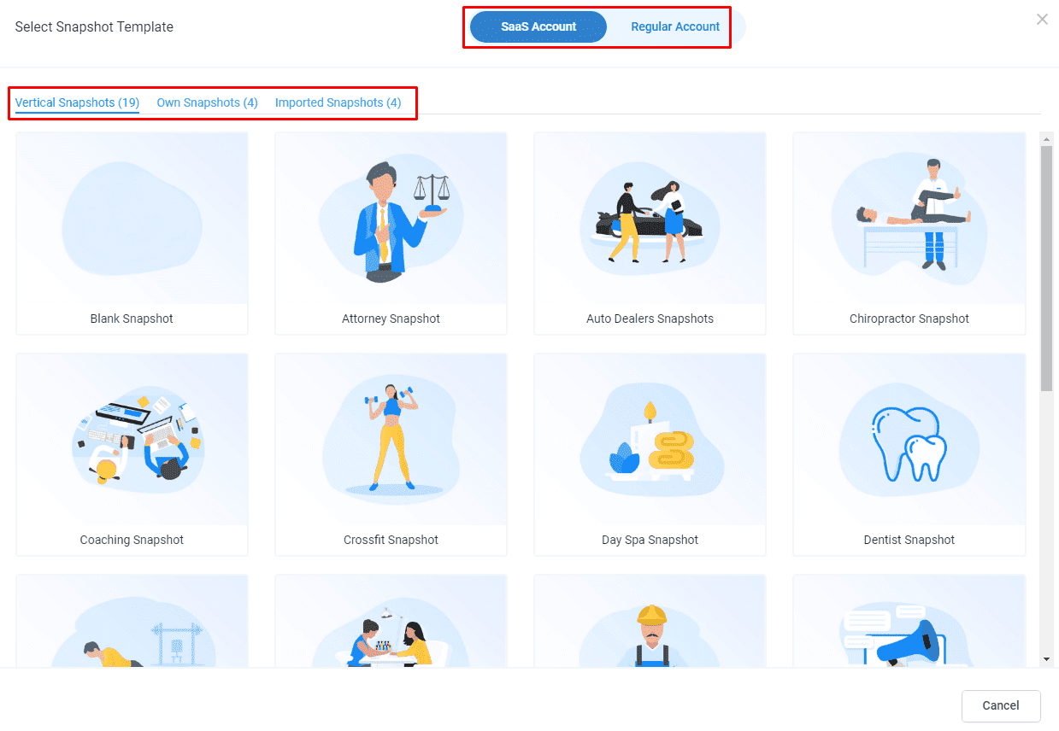1059x731 pixels.
Task: Choose the dentist teeth illustration
Action: 909,439
